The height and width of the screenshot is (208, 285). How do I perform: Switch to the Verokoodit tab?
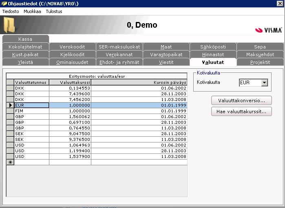(72, 47)
